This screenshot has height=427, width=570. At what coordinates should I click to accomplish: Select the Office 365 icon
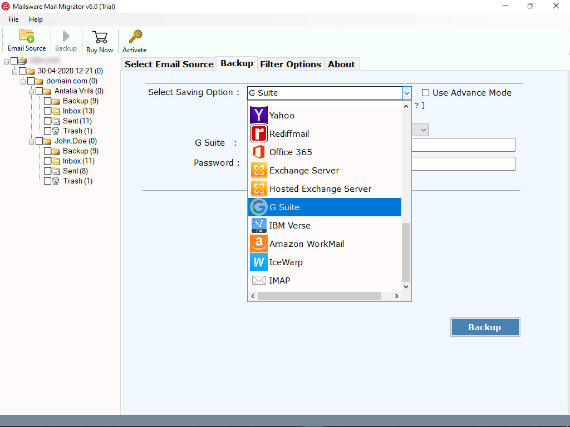tap(258, 152)
